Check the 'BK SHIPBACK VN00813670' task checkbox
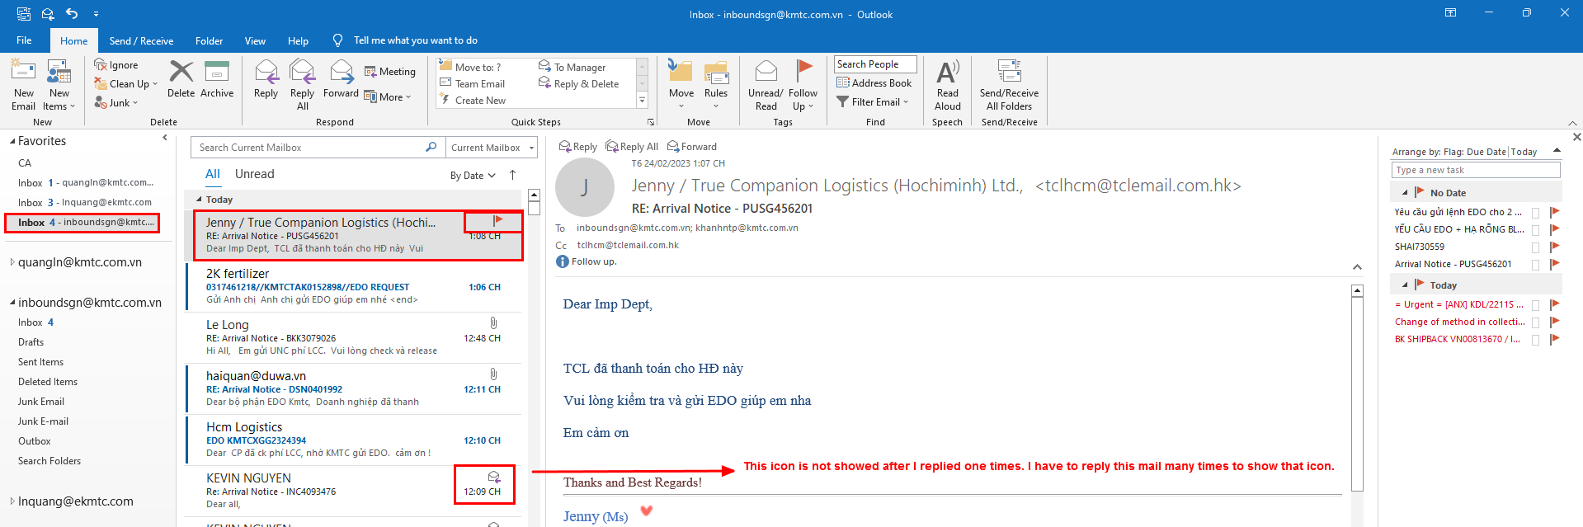1583x527 pixels. pos(1535,340)
